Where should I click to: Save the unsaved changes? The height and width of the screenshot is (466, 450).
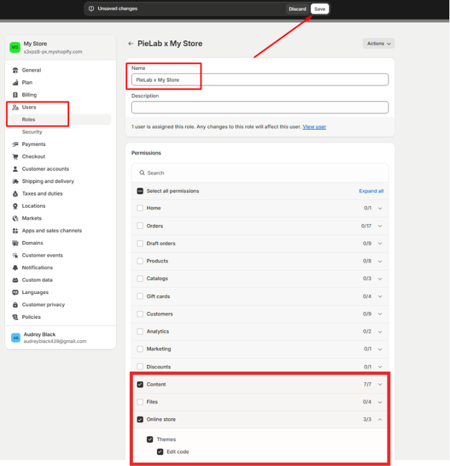coord(319,9)
